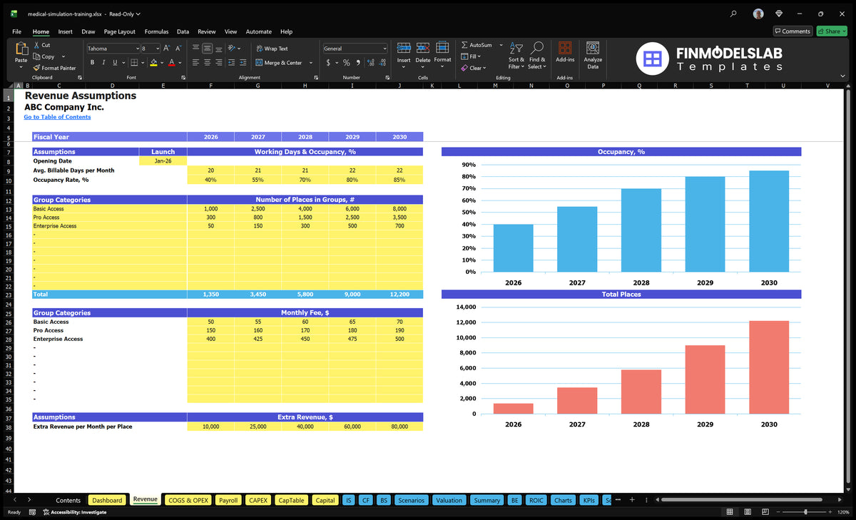Open the Search magnifier in title bar
This screenshot has width=856, height=520.
[734, 14]
